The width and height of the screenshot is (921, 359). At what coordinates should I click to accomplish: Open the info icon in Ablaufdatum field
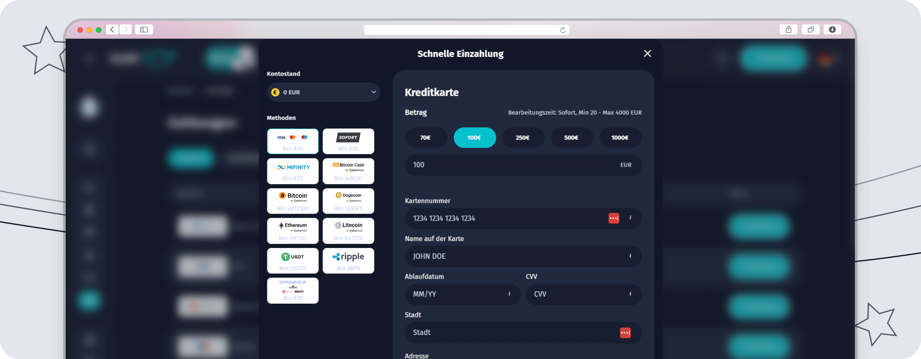509,294
